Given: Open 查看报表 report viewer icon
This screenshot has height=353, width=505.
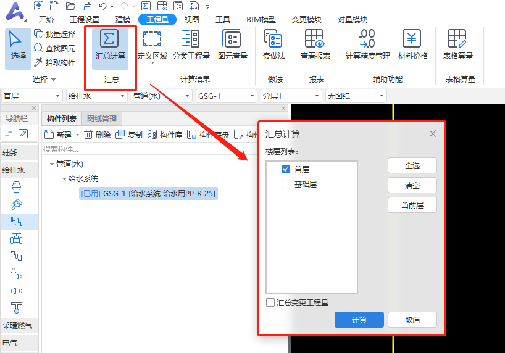Looking at the screenshot, I should [x=315, y=39].
